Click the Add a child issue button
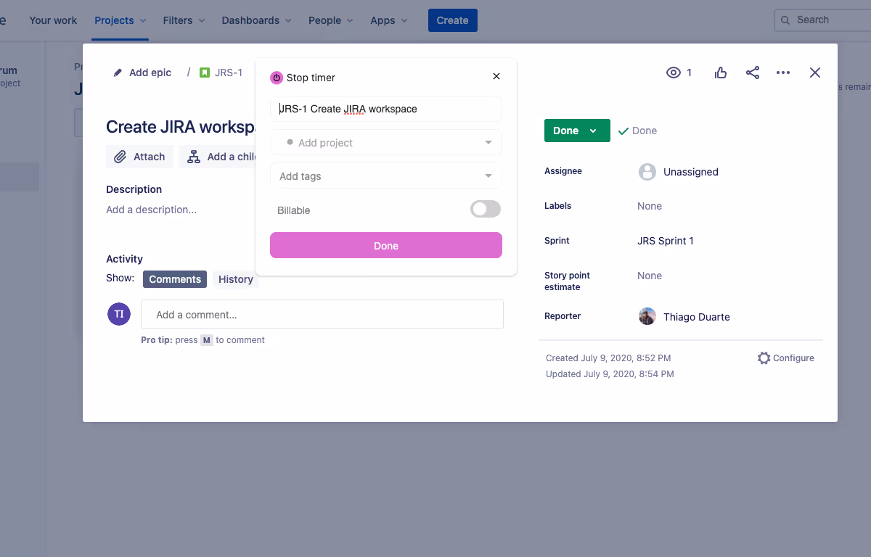 pos(218,157)
